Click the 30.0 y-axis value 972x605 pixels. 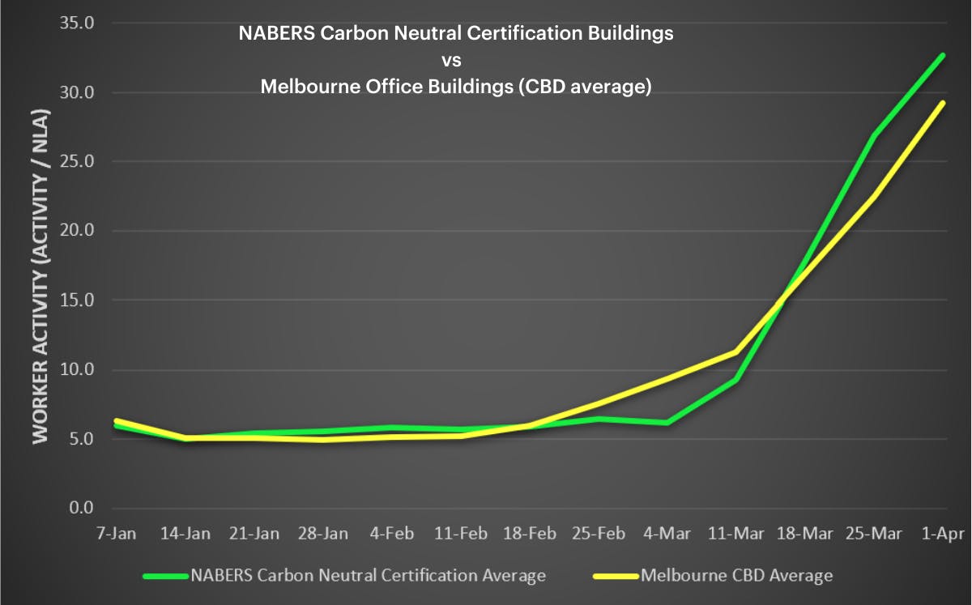pos(78,93)
